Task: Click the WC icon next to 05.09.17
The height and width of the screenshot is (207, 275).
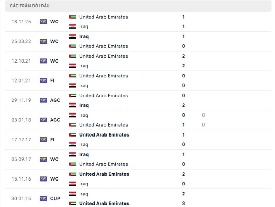Action: click(44, 159)
